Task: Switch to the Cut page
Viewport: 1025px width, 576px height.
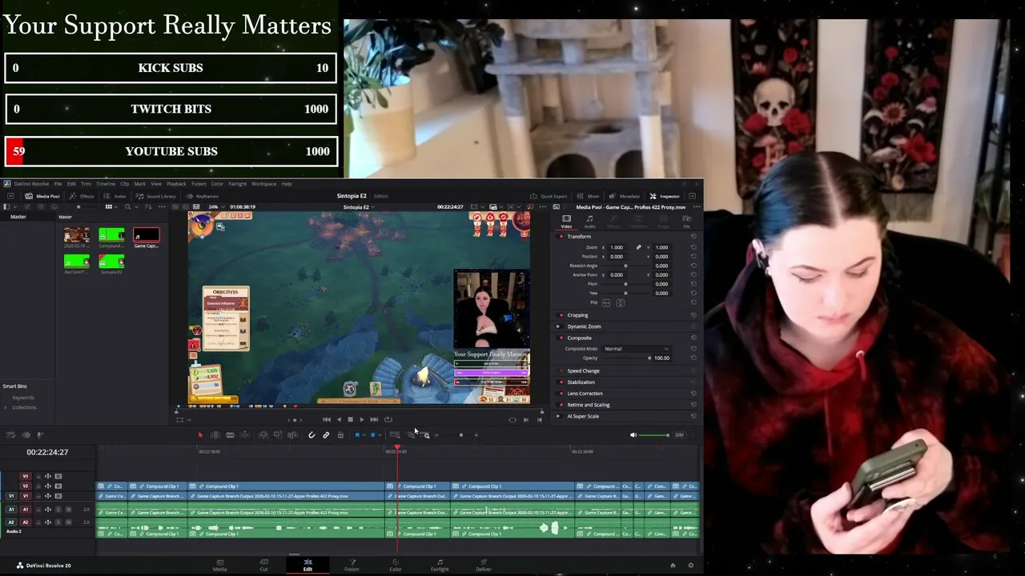Action: click(x=263, y=565)
